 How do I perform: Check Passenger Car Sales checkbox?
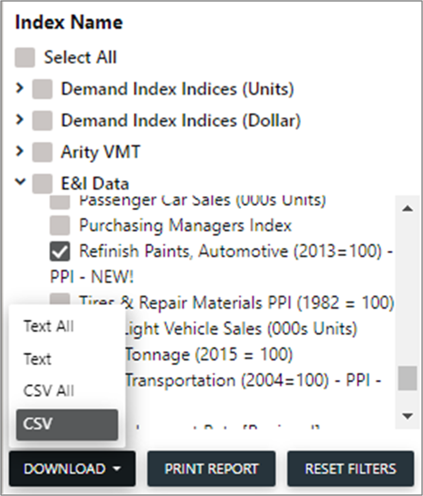60,202
